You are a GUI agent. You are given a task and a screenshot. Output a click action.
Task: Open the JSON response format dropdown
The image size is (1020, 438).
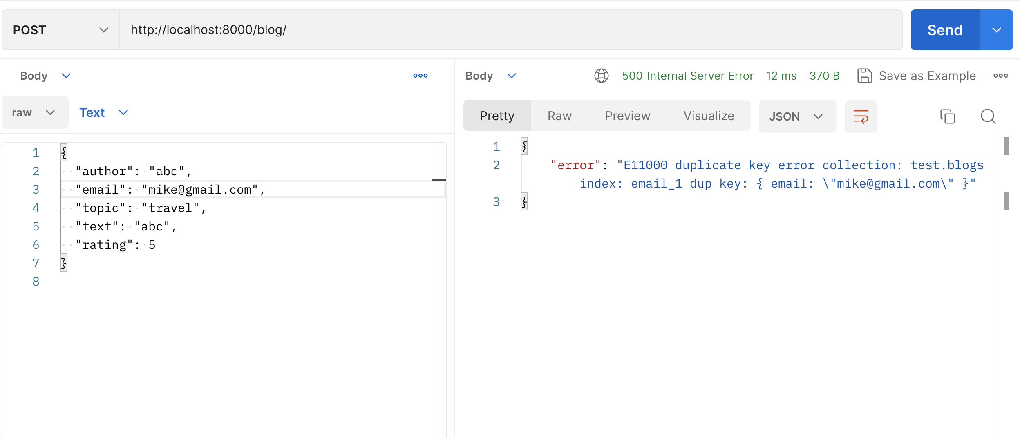click(x=797, y=116)
